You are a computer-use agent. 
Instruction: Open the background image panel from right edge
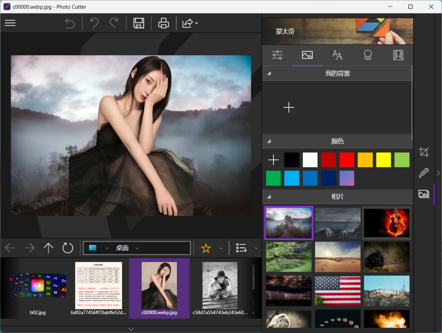(x=424, y=194)
